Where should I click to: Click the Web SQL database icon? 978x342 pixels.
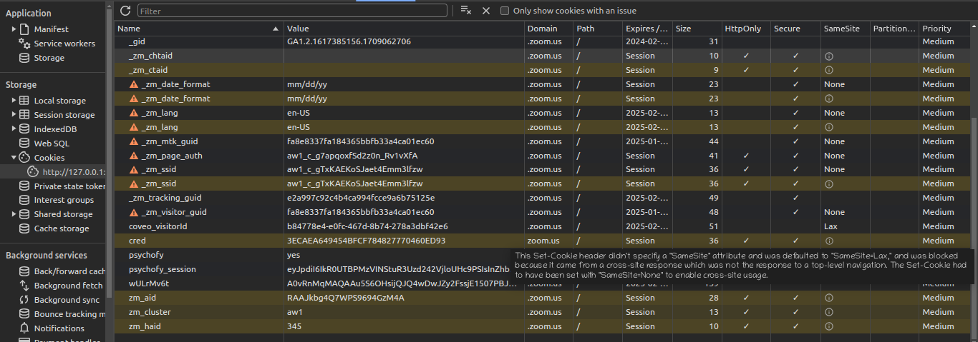[24, 144]
